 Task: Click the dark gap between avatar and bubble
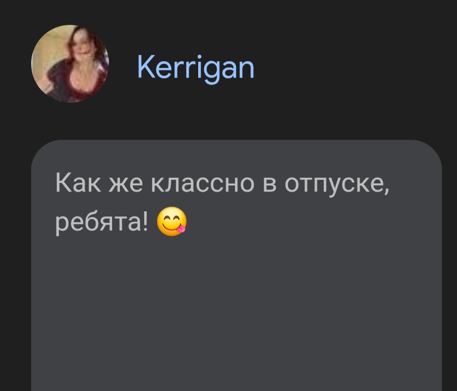point(70,121)
